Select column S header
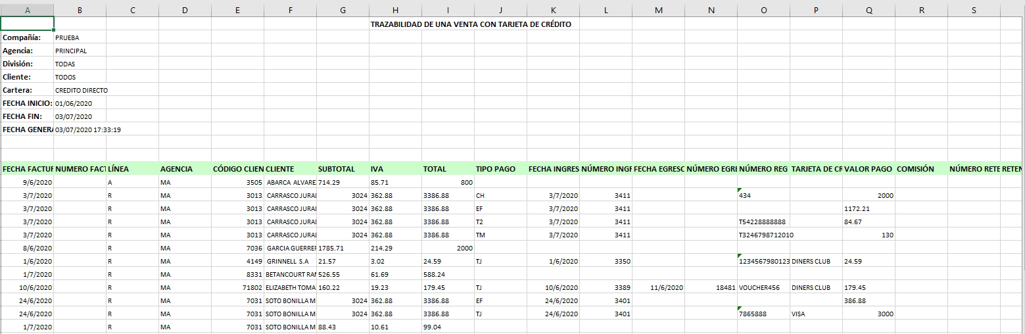1025x334 pixels. click(974, 10)
